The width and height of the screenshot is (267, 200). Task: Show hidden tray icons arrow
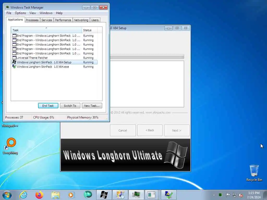point(214,195)
